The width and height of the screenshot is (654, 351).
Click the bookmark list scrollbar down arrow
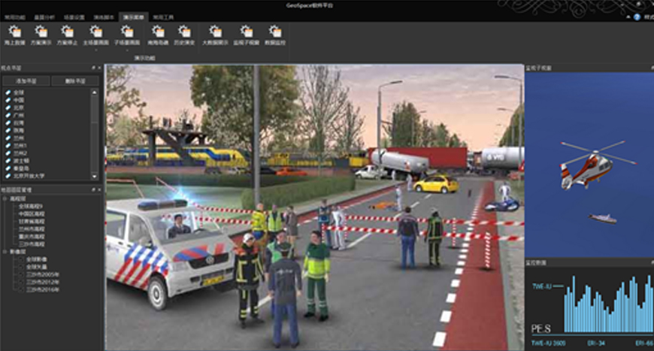coord(95,176)
